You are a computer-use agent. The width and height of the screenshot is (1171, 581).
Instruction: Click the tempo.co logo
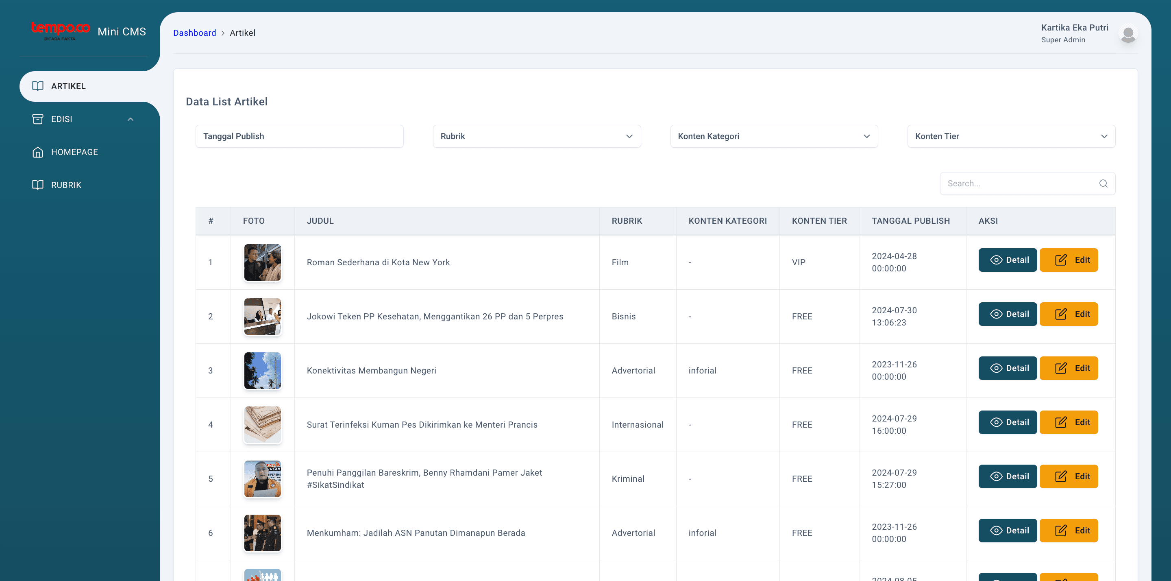click(61, 31)
